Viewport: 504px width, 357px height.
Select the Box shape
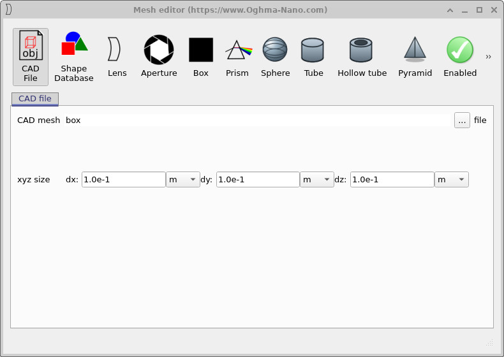coord(200,57)
